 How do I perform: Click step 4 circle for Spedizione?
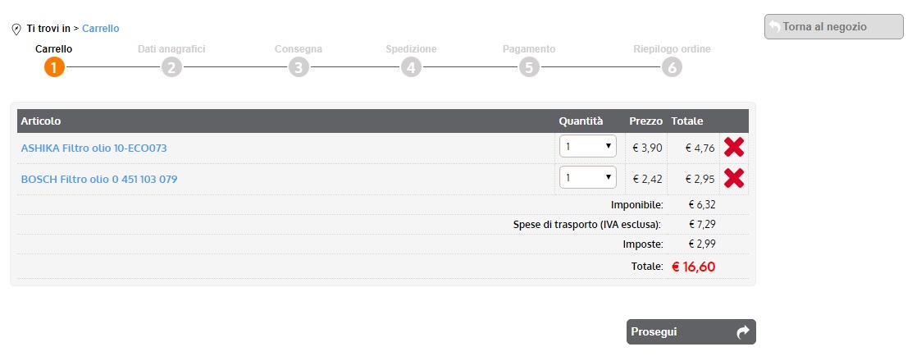tap(411, 67)
